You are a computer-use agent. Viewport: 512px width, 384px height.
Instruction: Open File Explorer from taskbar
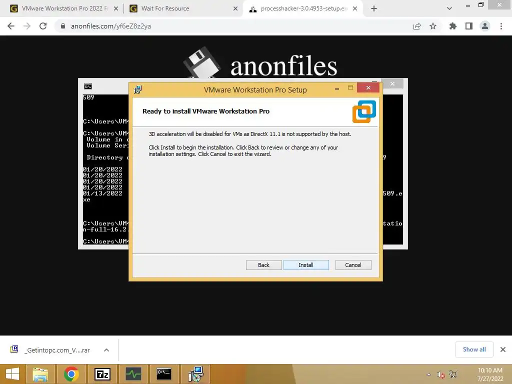[x=40, y=374]
